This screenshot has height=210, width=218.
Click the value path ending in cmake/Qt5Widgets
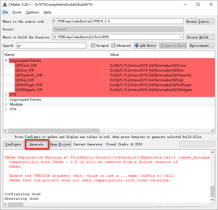click(151, 90)
